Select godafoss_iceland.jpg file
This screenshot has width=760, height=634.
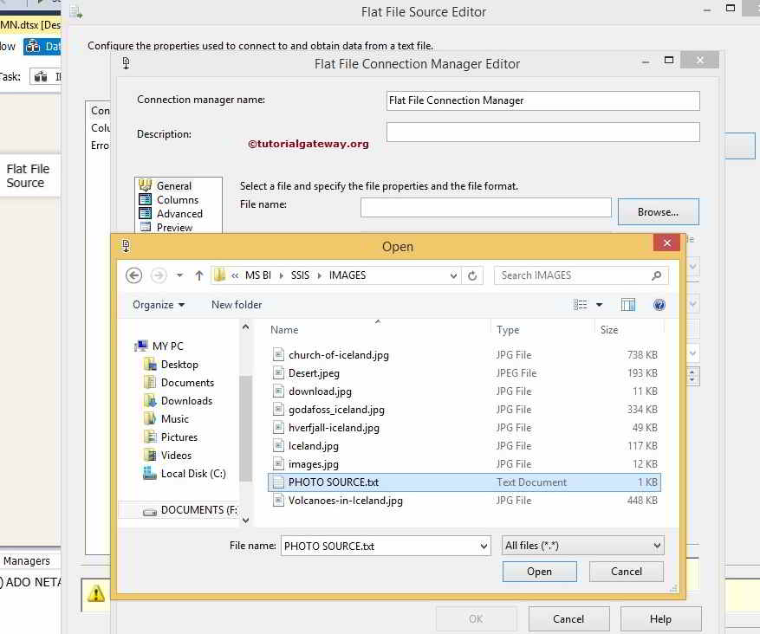click(x=464, y=410)
